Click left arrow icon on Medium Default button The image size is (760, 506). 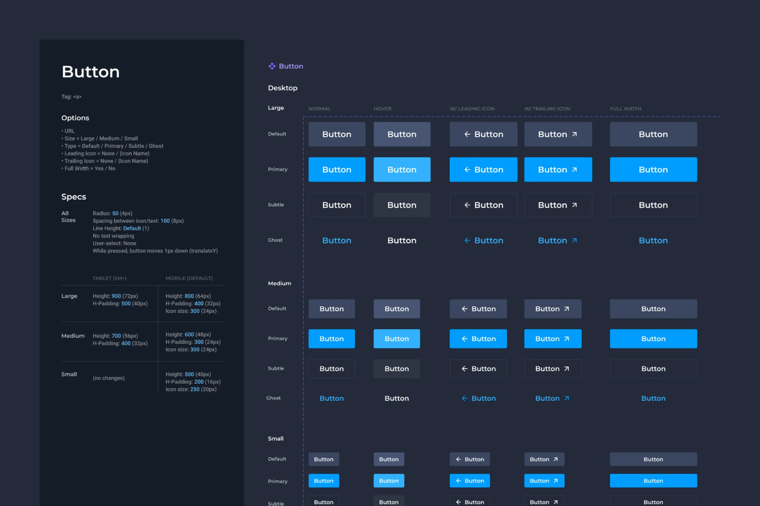coord(464,309)
